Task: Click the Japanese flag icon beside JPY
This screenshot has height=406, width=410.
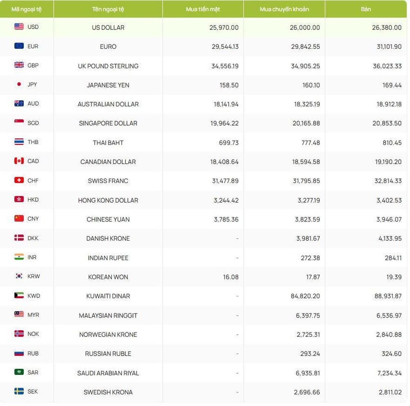Action: pos(19,84)
